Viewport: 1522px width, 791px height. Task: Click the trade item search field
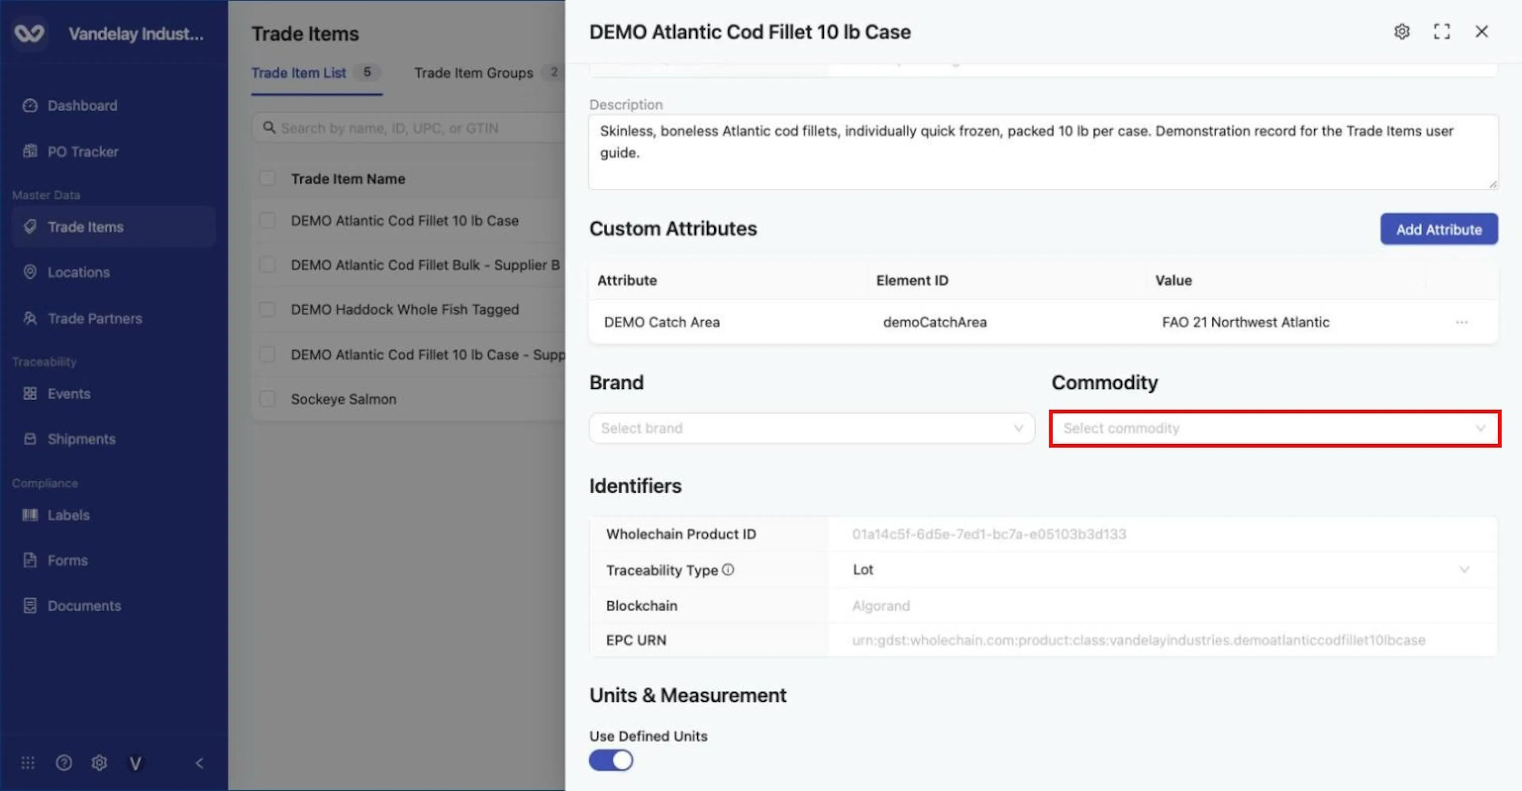pos(408,128)
